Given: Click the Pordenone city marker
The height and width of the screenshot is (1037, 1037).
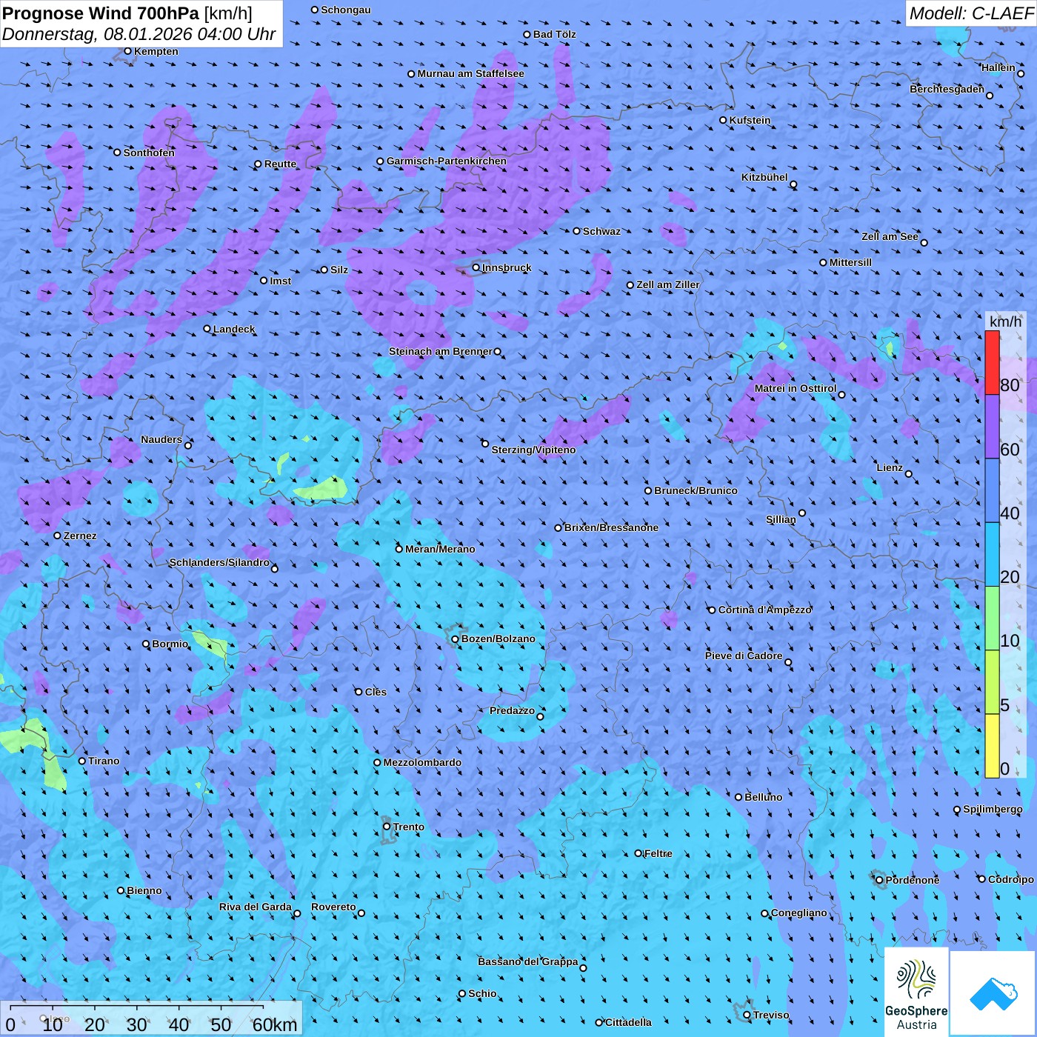Looking at the screenshot, I should pyautogui.click(x=880, y=880).
